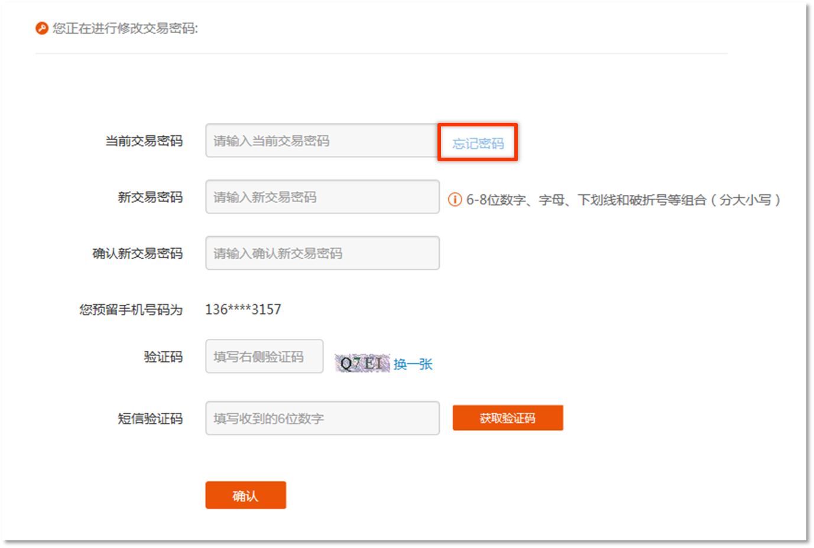Select the 确认新交易密码 input box
This screenshot has height=548, width=814.
322,253
